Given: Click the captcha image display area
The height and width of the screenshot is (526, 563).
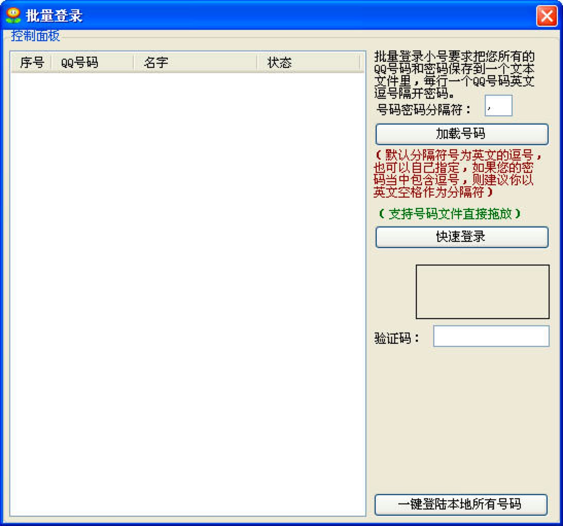Looking at the screenshot, I should [482, 291].
